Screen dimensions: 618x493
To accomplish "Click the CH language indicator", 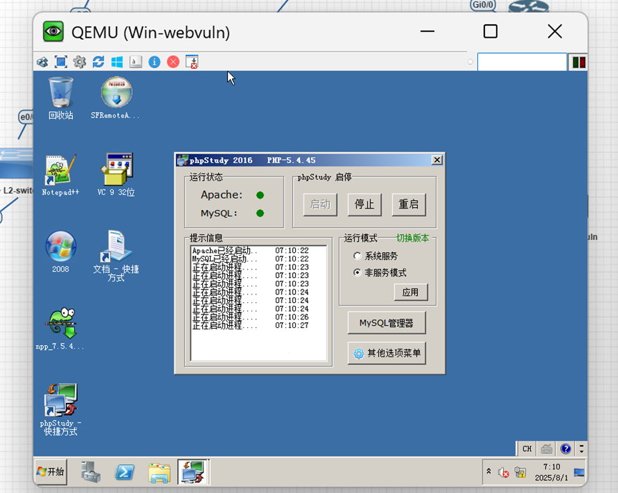I will (527, 449).
